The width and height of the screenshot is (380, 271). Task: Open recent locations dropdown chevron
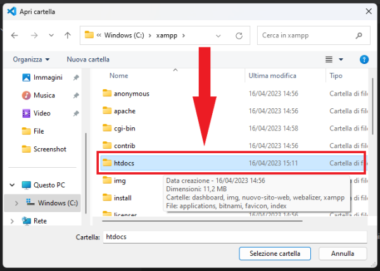click(x=51, y=35)
